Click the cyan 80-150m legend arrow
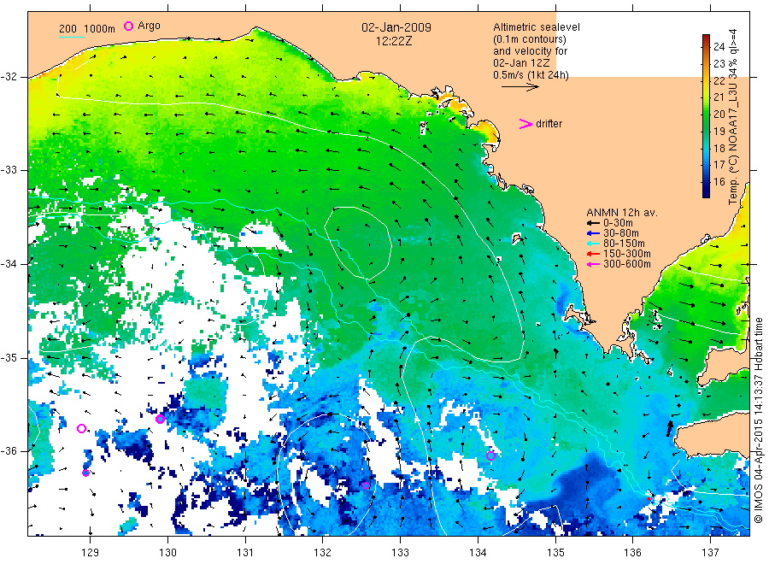 click(594, 244)
